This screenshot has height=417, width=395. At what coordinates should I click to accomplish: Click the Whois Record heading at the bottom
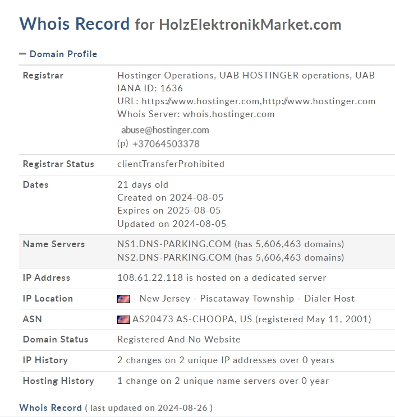(50, 408)
